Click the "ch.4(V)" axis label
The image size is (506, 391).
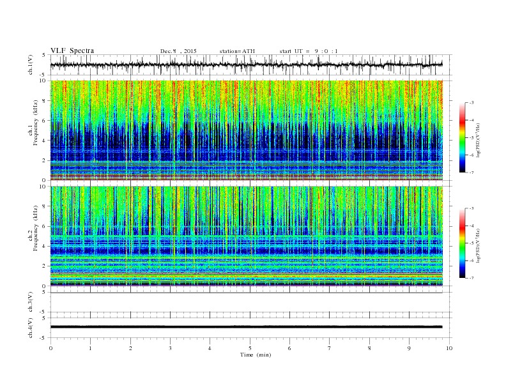tap(31, 328)
